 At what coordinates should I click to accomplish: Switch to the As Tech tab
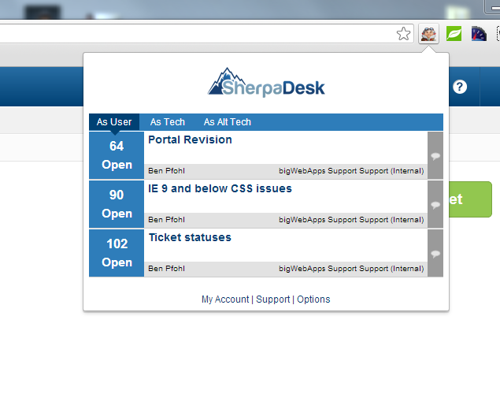(x=168, y=122)
